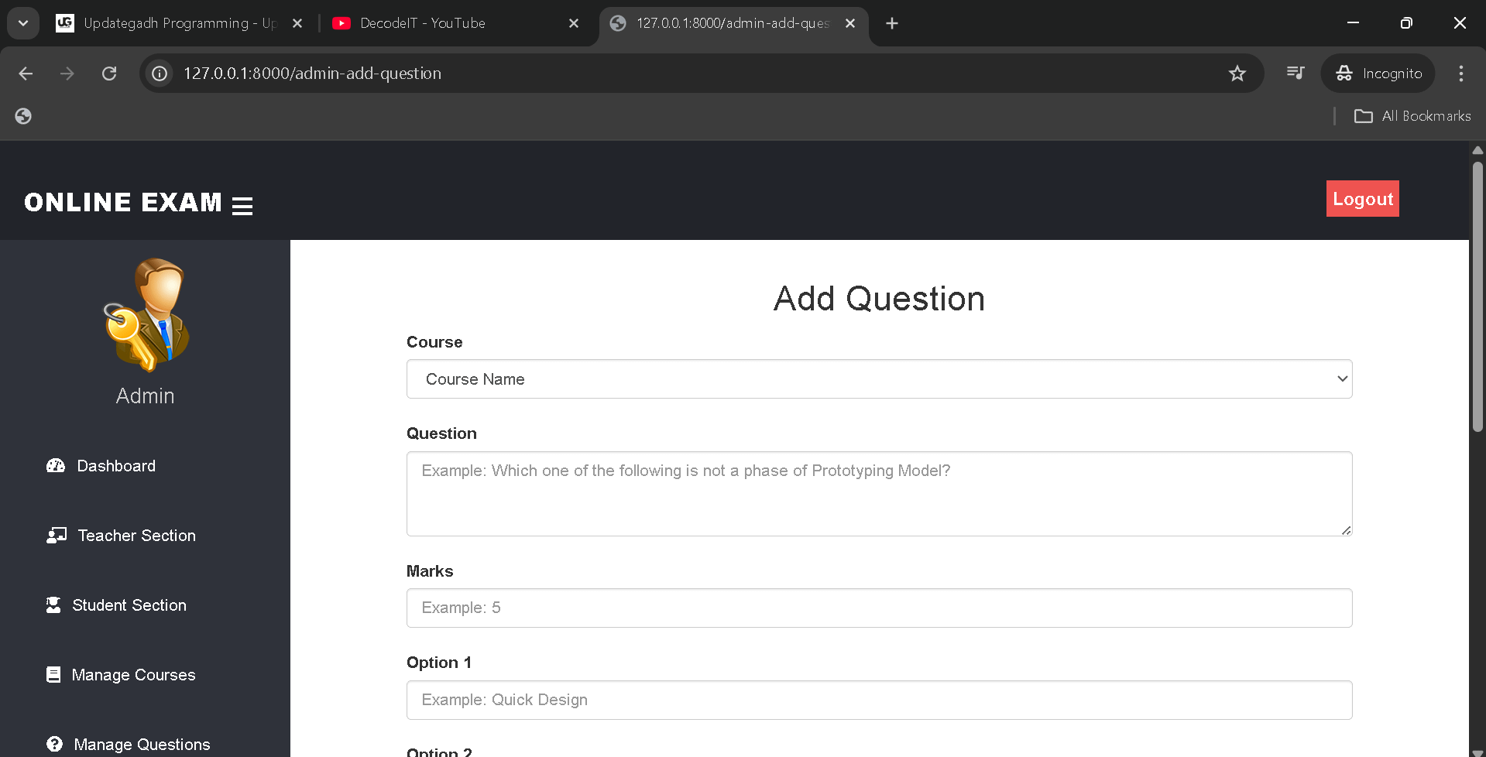Click the Admin avatar image
Viewport: 1486px width, 757px height.
coord(145,315)
